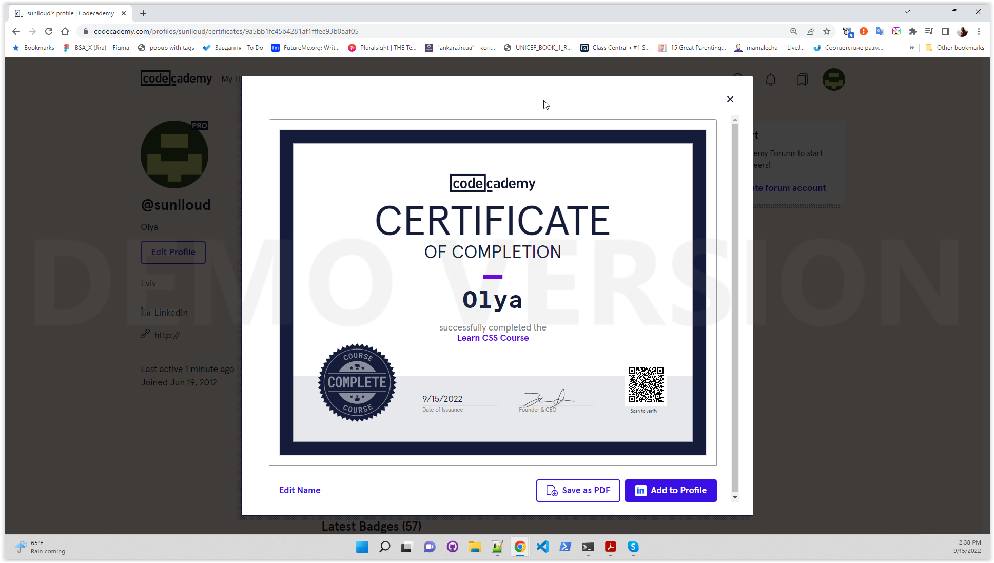Viewport: 994px width, 563px height.
Task: Click the http:// website link
Action: (x=161, y=335)
